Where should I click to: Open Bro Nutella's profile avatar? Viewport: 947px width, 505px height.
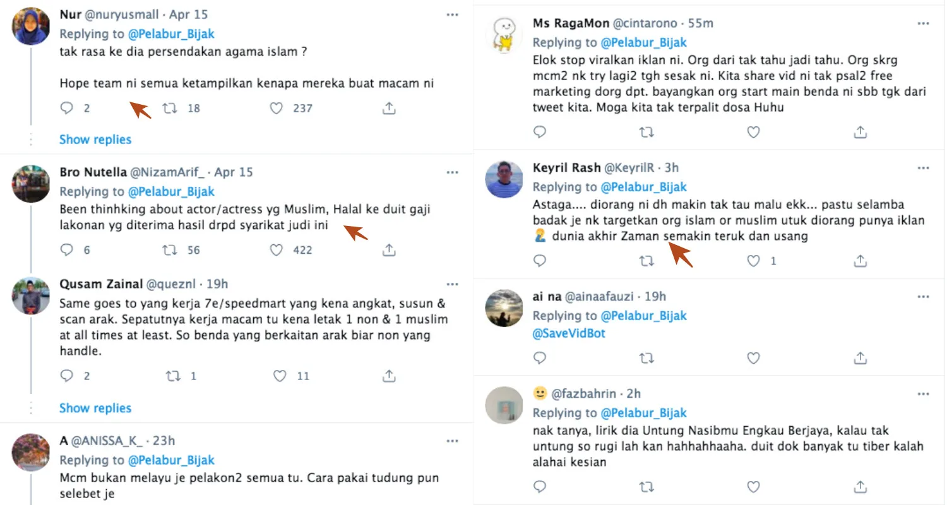tap(31, 184)
